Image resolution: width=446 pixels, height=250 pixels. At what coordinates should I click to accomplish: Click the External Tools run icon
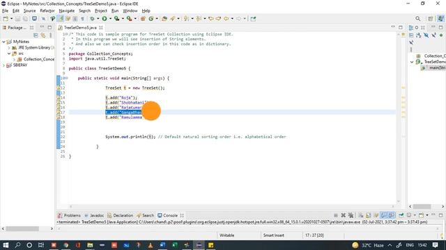tap(129, 19)
